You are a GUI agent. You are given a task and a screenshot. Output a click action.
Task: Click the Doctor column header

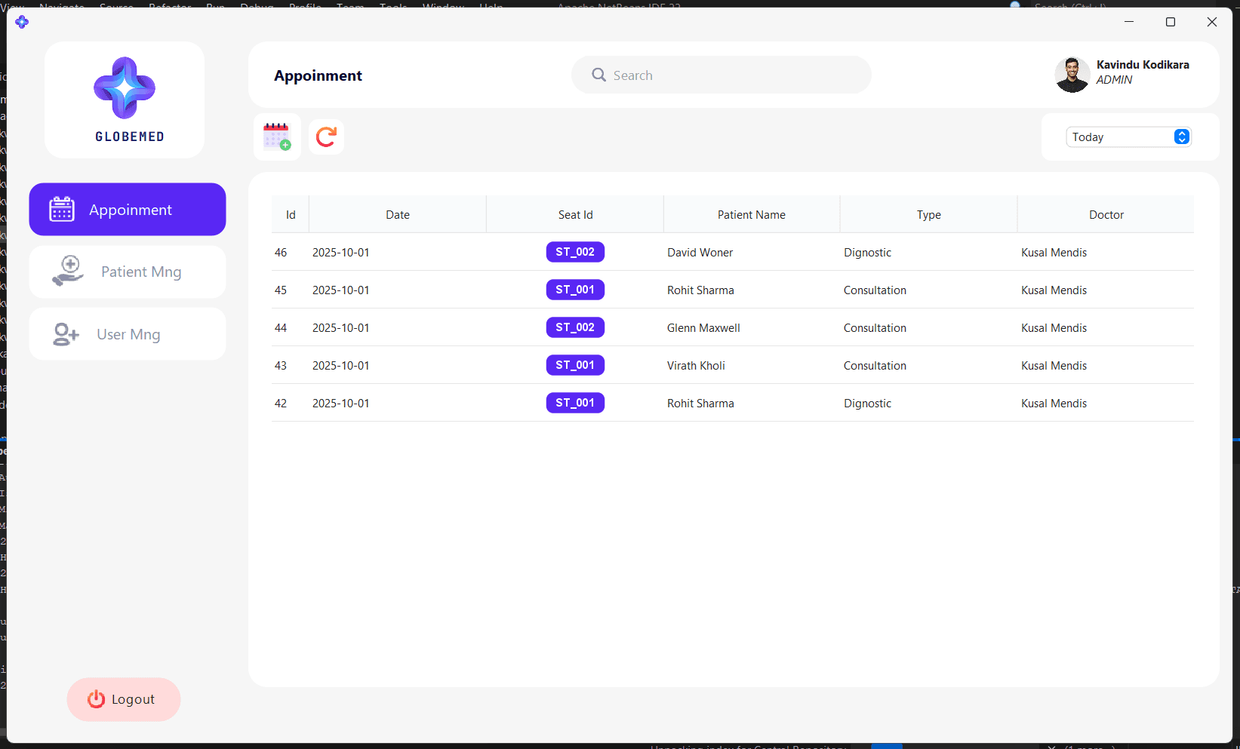(x=1106, y=214)
